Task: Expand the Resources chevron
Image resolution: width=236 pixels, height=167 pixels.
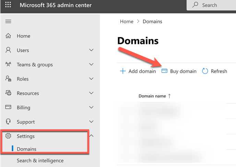Action: [91, 93]
